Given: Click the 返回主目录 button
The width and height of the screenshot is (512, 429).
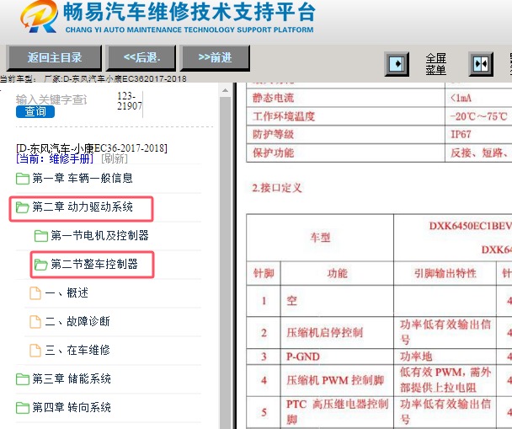Looking at the screenshot, I should coord(54,58).
